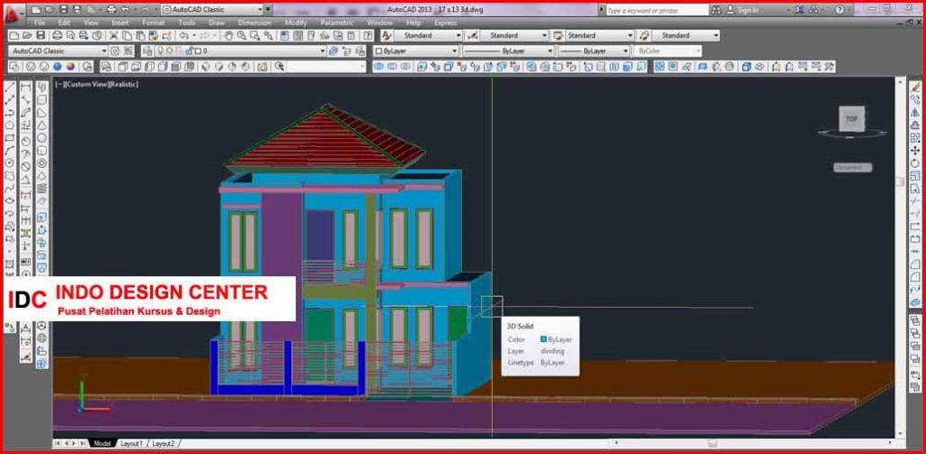Select the Realistic visual style sphere icon

[x=58, y=67]
